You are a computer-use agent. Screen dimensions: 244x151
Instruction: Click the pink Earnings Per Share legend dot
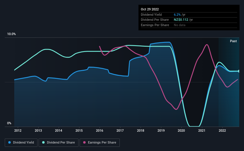[84, 142]
